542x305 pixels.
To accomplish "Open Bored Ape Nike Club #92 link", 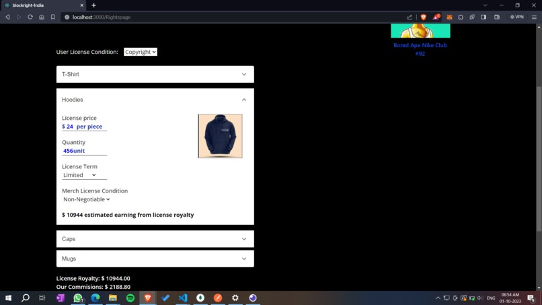I will click(420, 49).
